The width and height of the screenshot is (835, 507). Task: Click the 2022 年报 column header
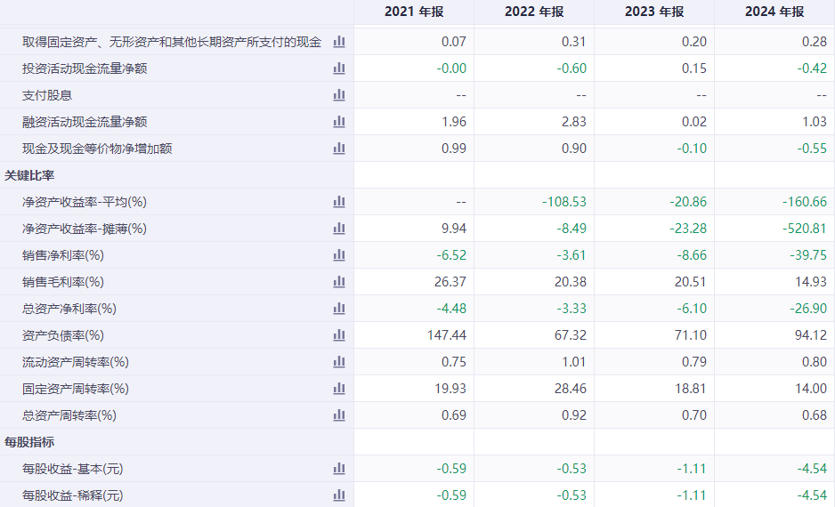click(534, 12)
